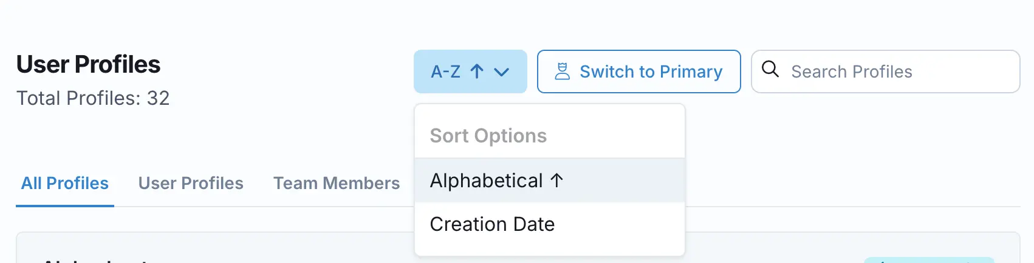1034x263 pixels.
Task: Click the User Profiles page heading
Action: pos(89,64)
